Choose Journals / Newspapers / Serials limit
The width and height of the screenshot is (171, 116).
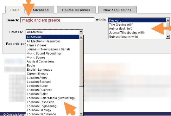53,49
